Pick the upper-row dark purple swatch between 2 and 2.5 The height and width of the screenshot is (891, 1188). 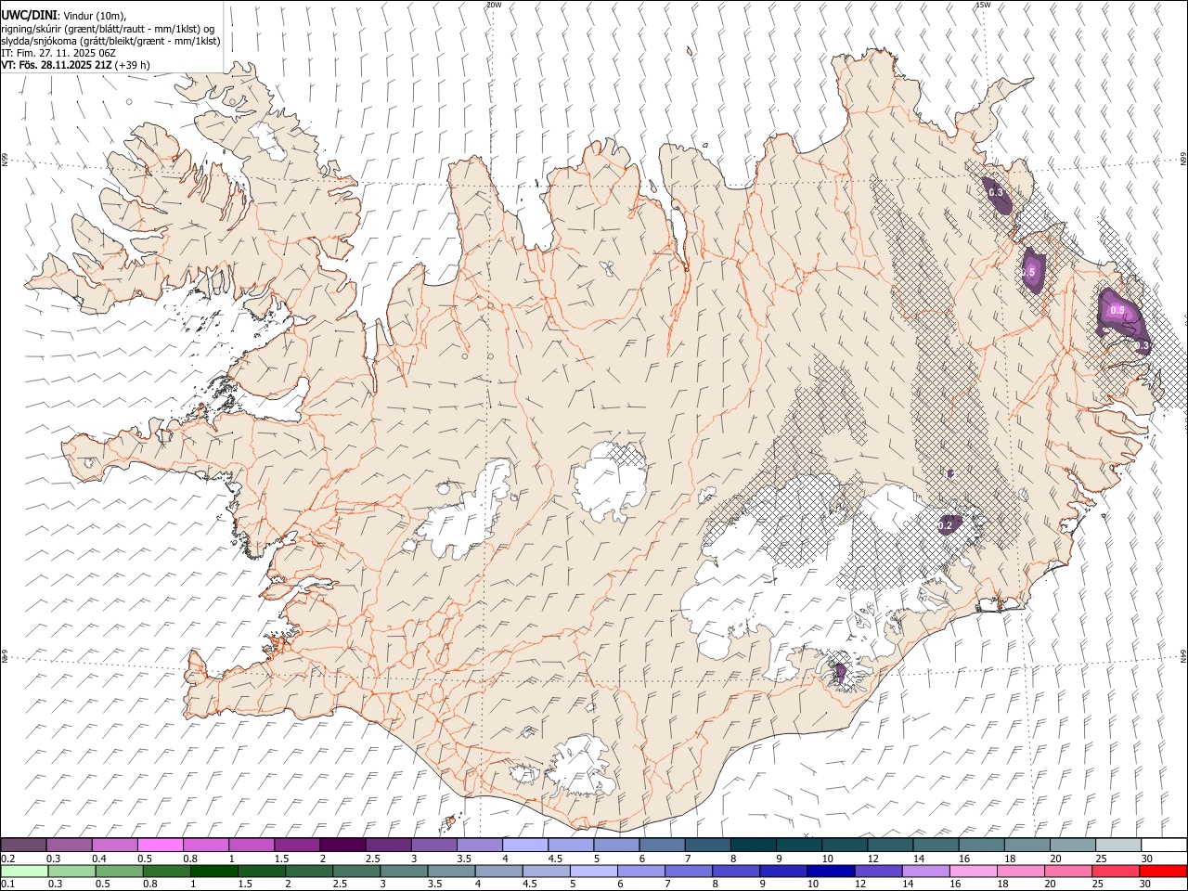(x=342, y=845)
